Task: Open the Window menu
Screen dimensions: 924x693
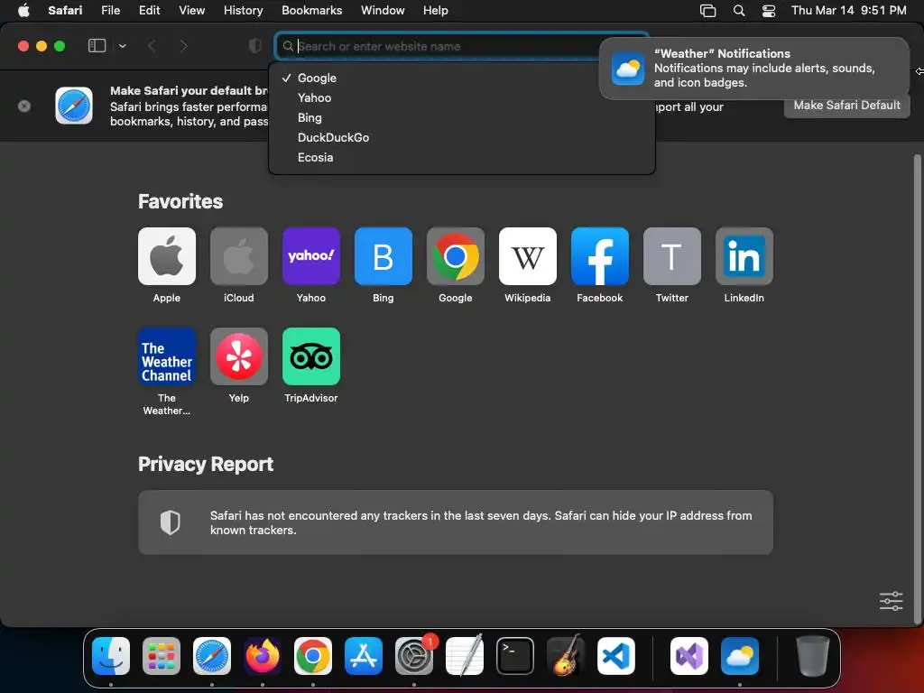Action: pyautogui.click(x=383, y=11)
